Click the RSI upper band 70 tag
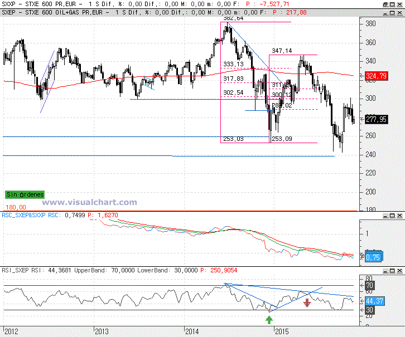Image resolution: width=405 pixels, height=337 pixels. point(369,285)
